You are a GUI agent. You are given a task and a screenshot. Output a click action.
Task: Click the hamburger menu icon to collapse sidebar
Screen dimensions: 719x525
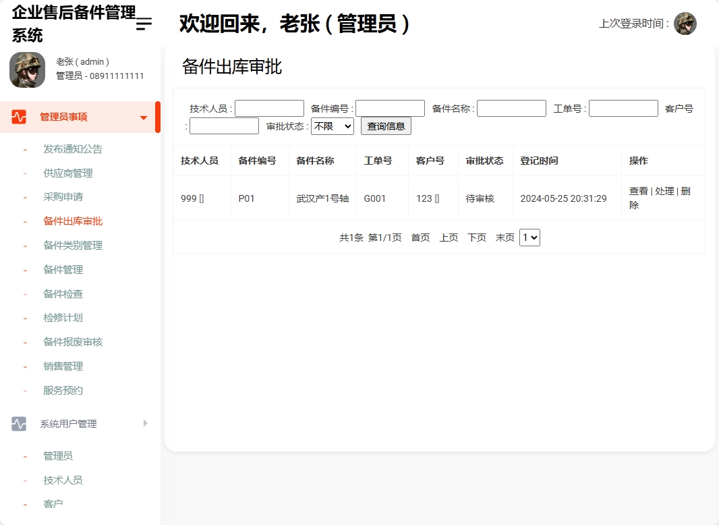142,24
